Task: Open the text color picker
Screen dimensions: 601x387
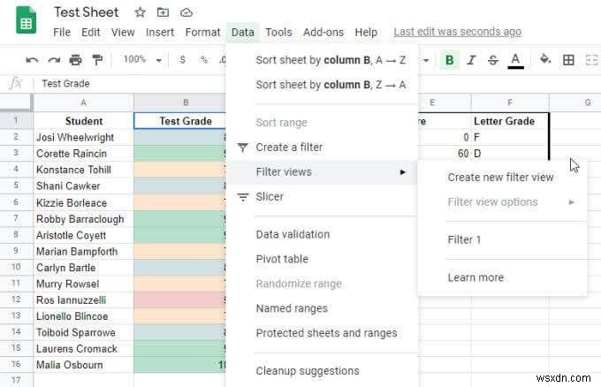Action: pos(516,60)
